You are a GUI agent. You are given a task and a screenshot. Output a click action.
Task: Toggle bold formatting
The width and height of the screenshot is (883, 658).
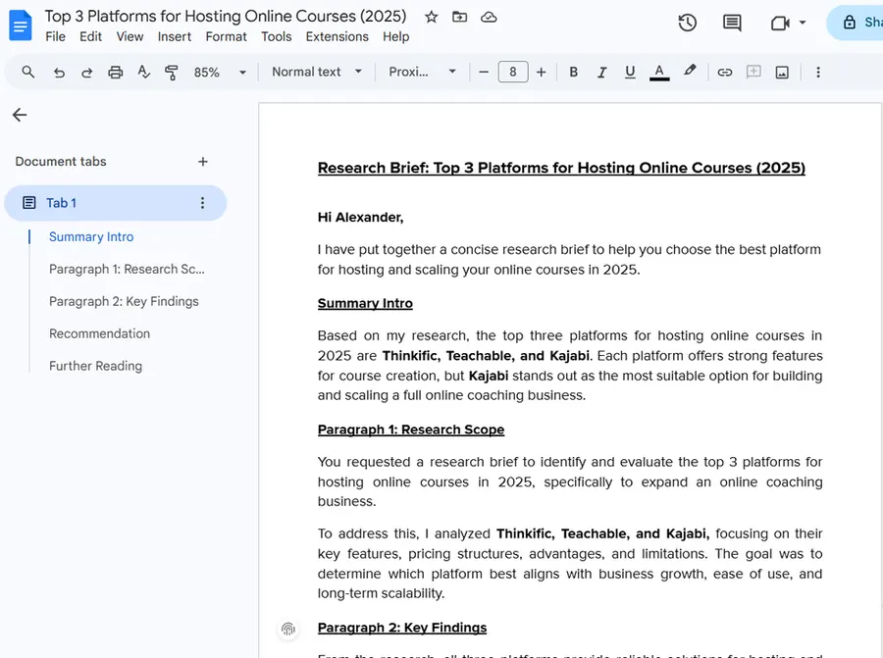click(x=573, y=72)
